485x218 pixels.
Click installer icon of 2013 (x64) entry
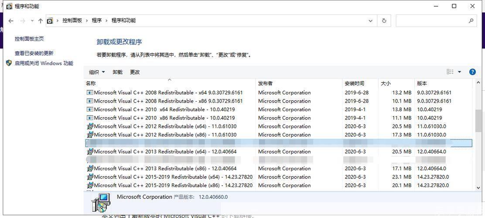pyautogui.click(x=90, y=152)
